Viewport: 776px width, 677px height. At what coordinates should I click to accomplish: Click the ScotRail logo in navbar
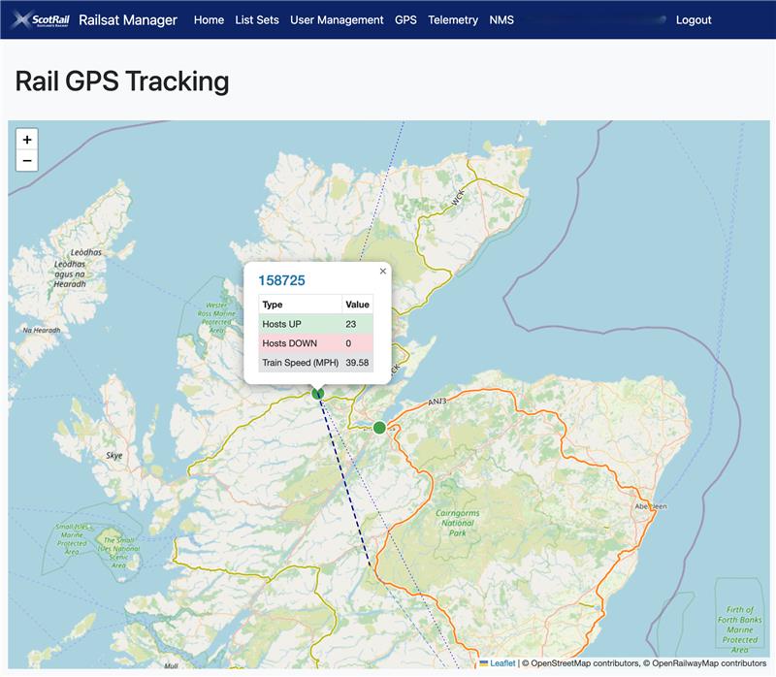[x=41, y=19]
